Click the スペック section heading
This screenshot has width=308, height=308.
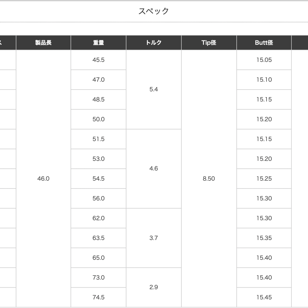(x=154, y=11)
